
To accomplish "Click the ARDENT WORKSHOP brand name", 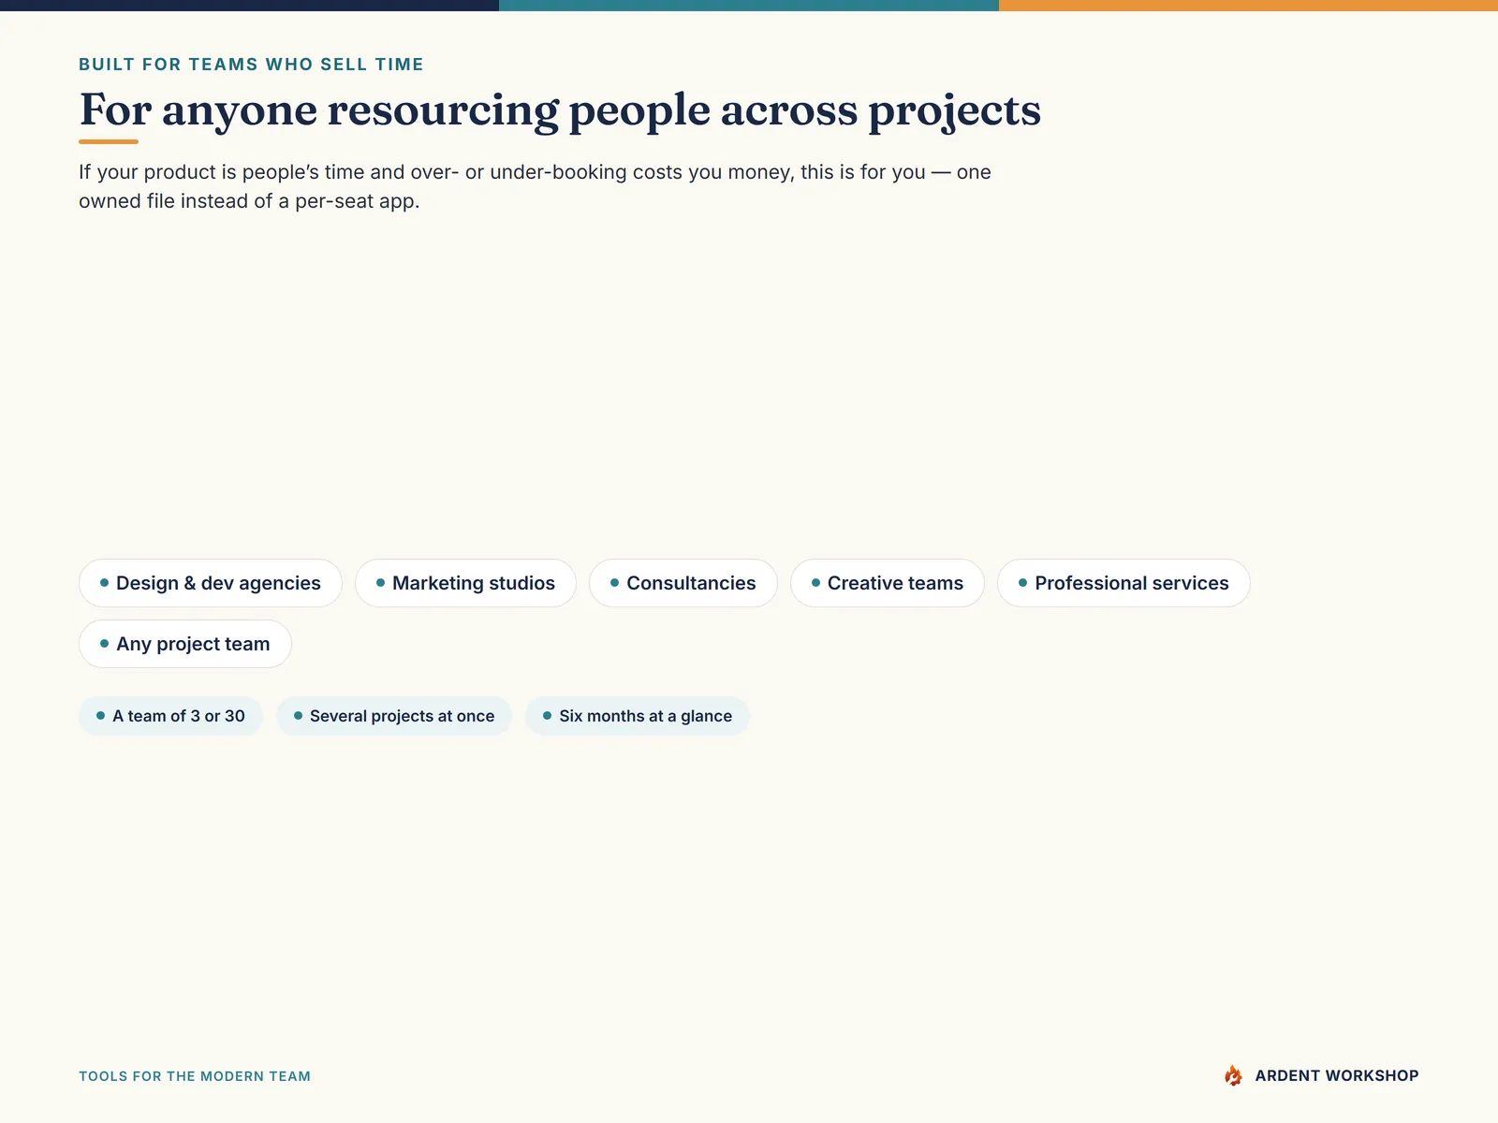I will pyautogui.click(x=1337, y=1075).
